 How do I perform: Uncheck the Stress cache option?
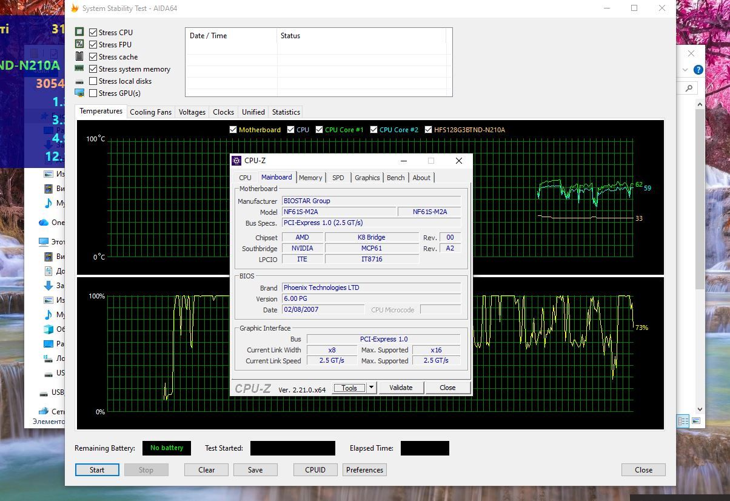(x=93, y=56)
